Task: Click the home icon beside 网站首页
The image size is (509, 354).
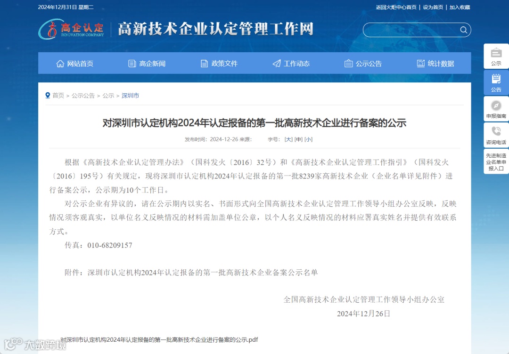Action: coord(60,64)
